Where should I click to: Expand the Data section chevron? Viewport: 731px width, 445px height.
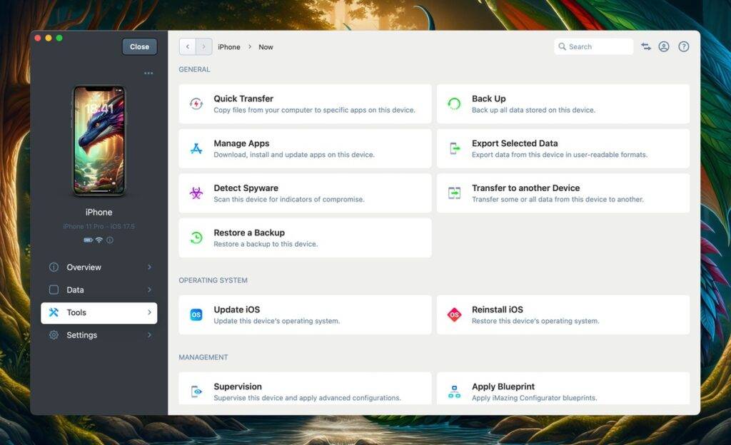[149, 290]
